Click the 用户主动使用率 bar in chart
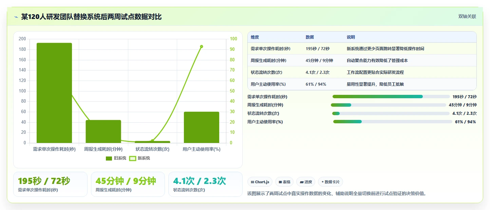490x210 pixels. pos(202,127)
